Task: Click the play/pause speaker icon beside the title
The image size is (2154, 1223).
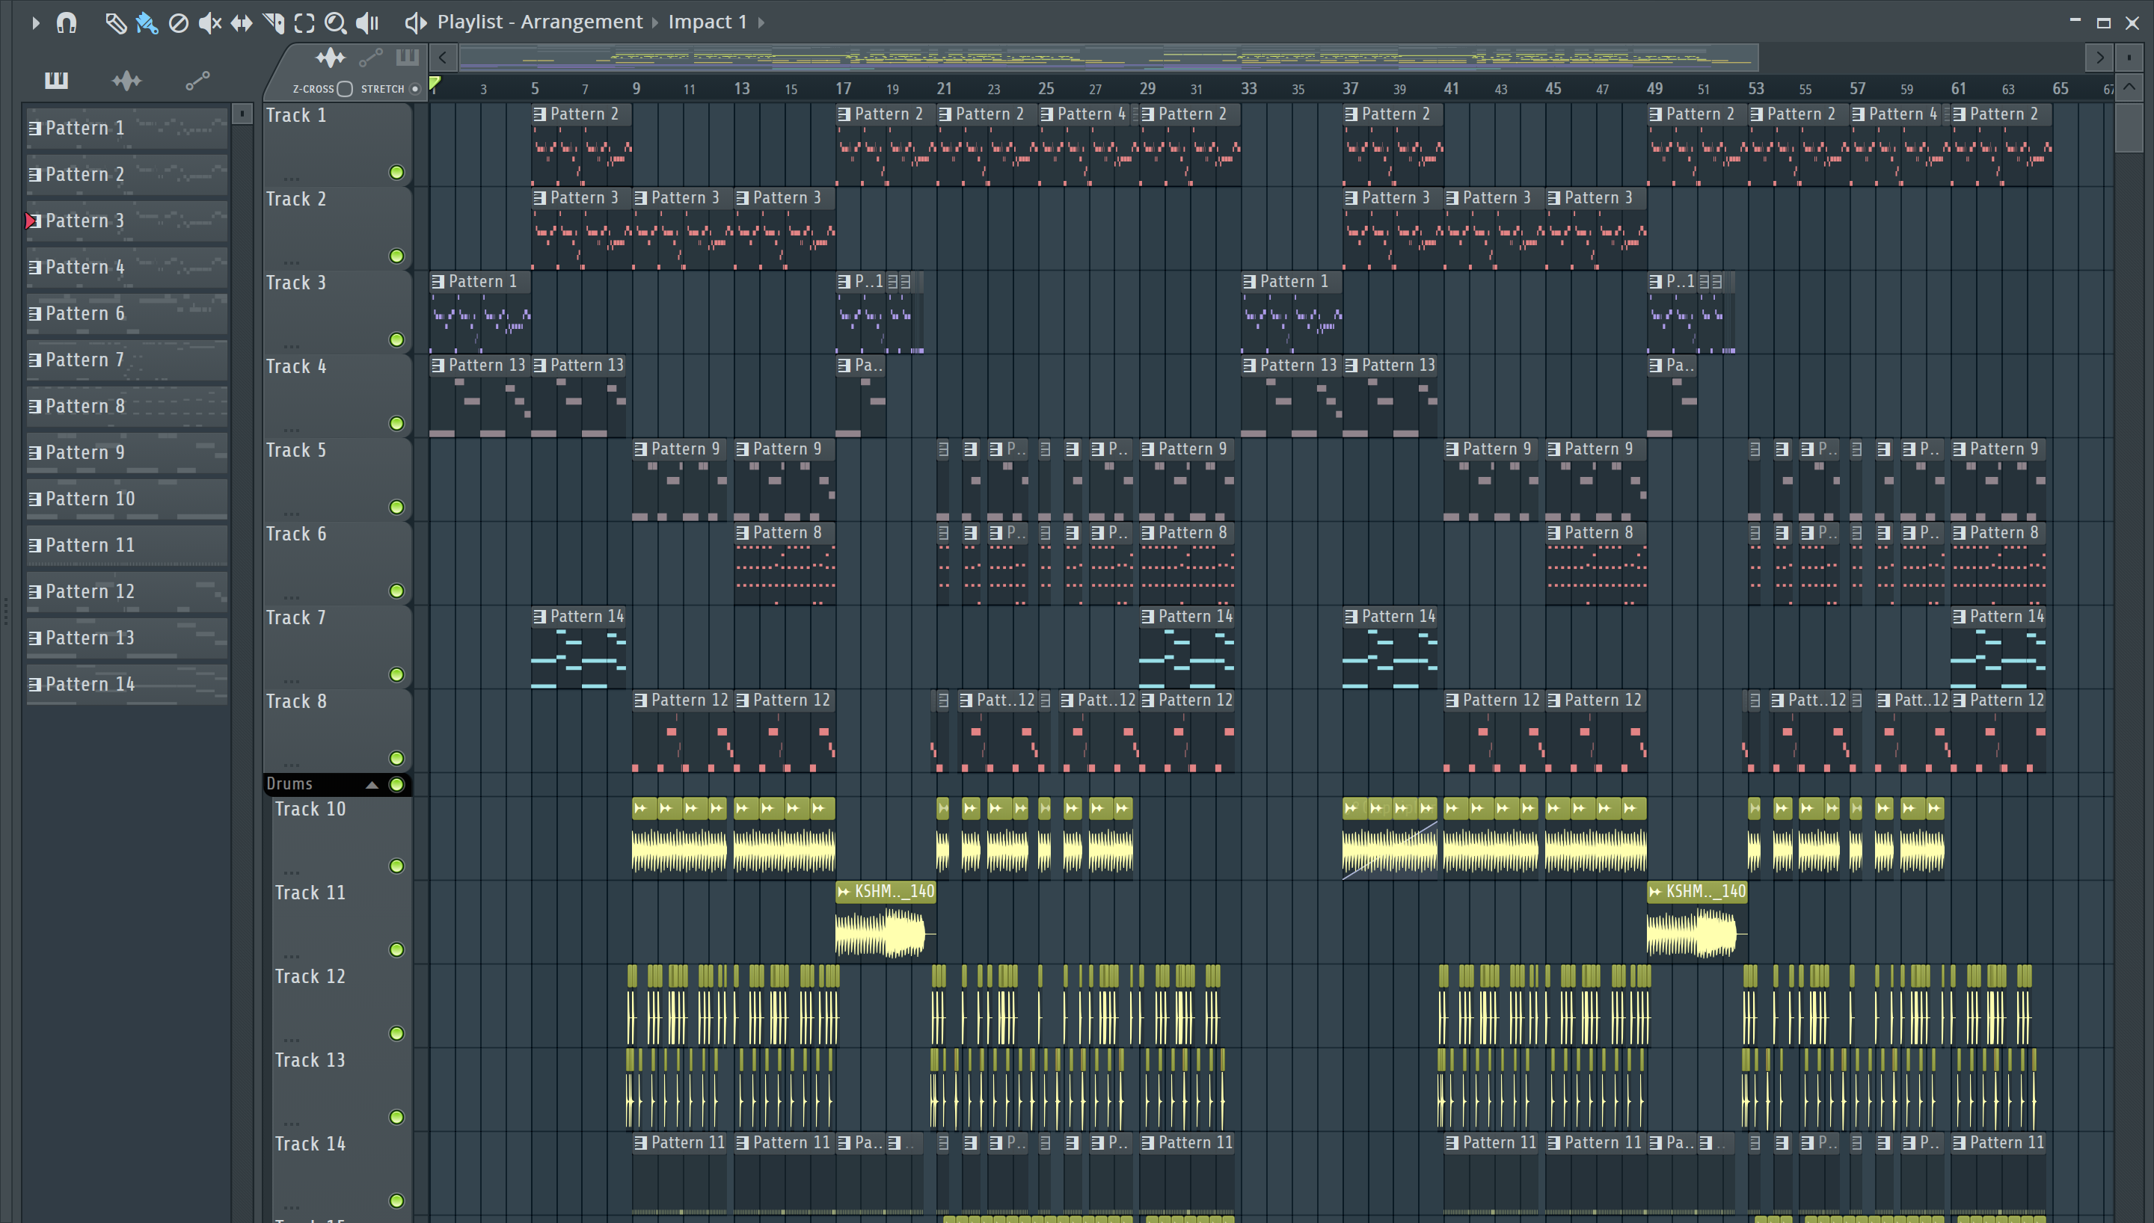Action: pos(415,22)
